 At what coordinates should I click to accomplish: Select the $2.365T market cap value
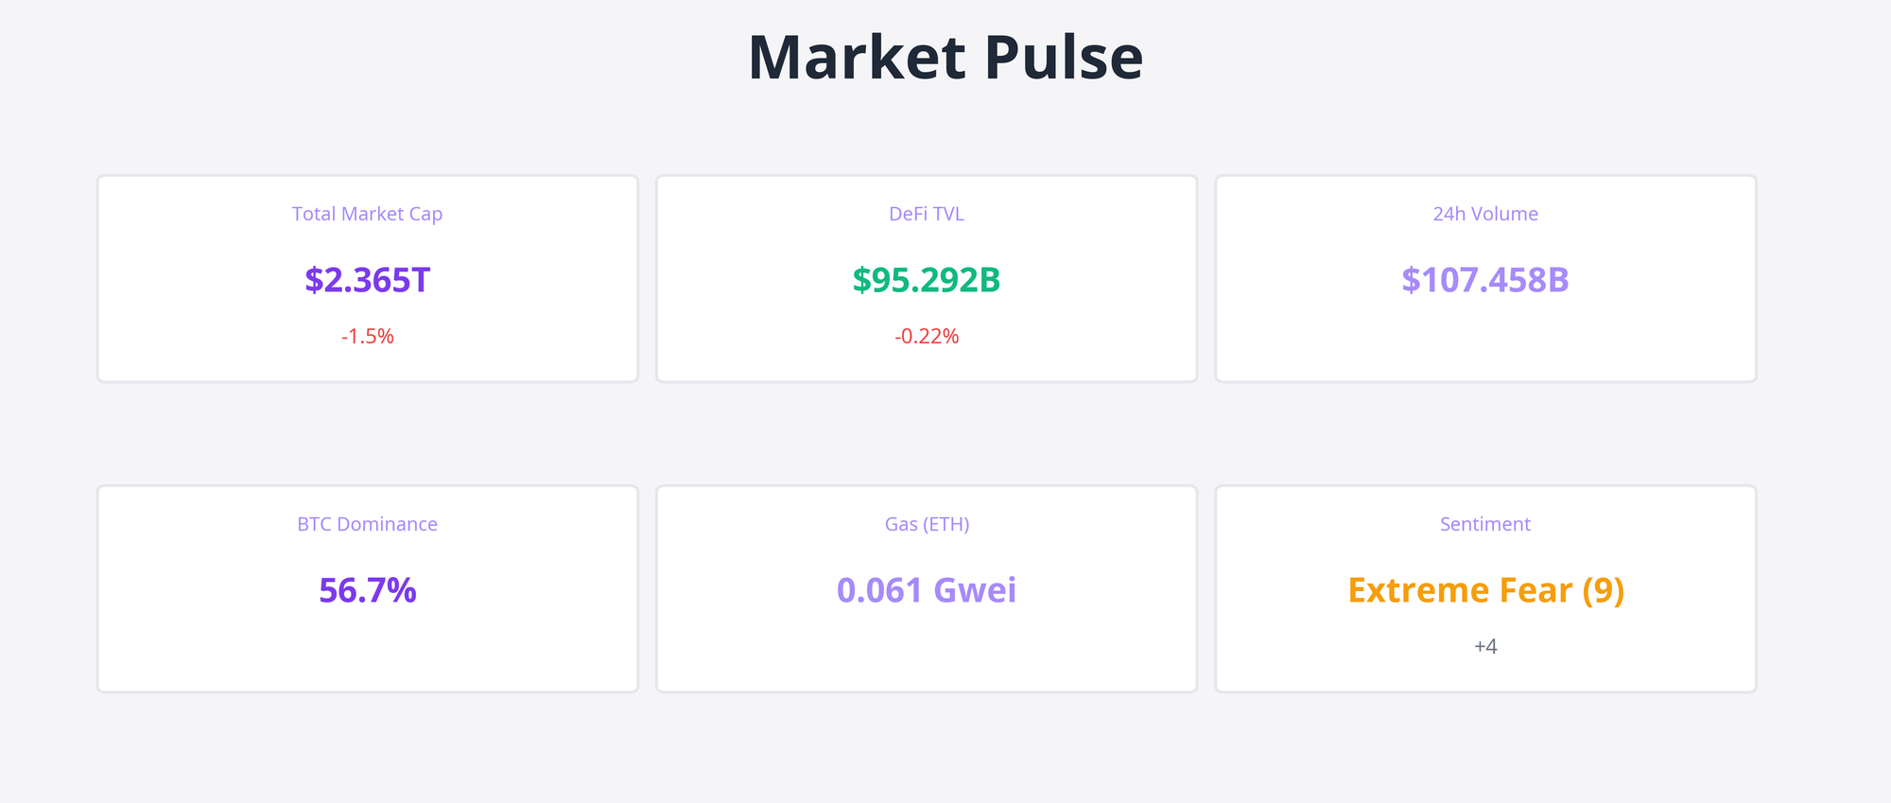pyautogui.click(x=367, y=280)
